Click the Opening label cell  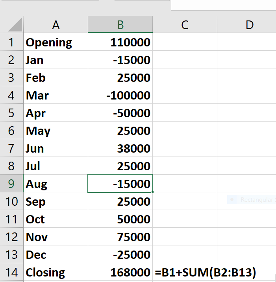[56, 42]
